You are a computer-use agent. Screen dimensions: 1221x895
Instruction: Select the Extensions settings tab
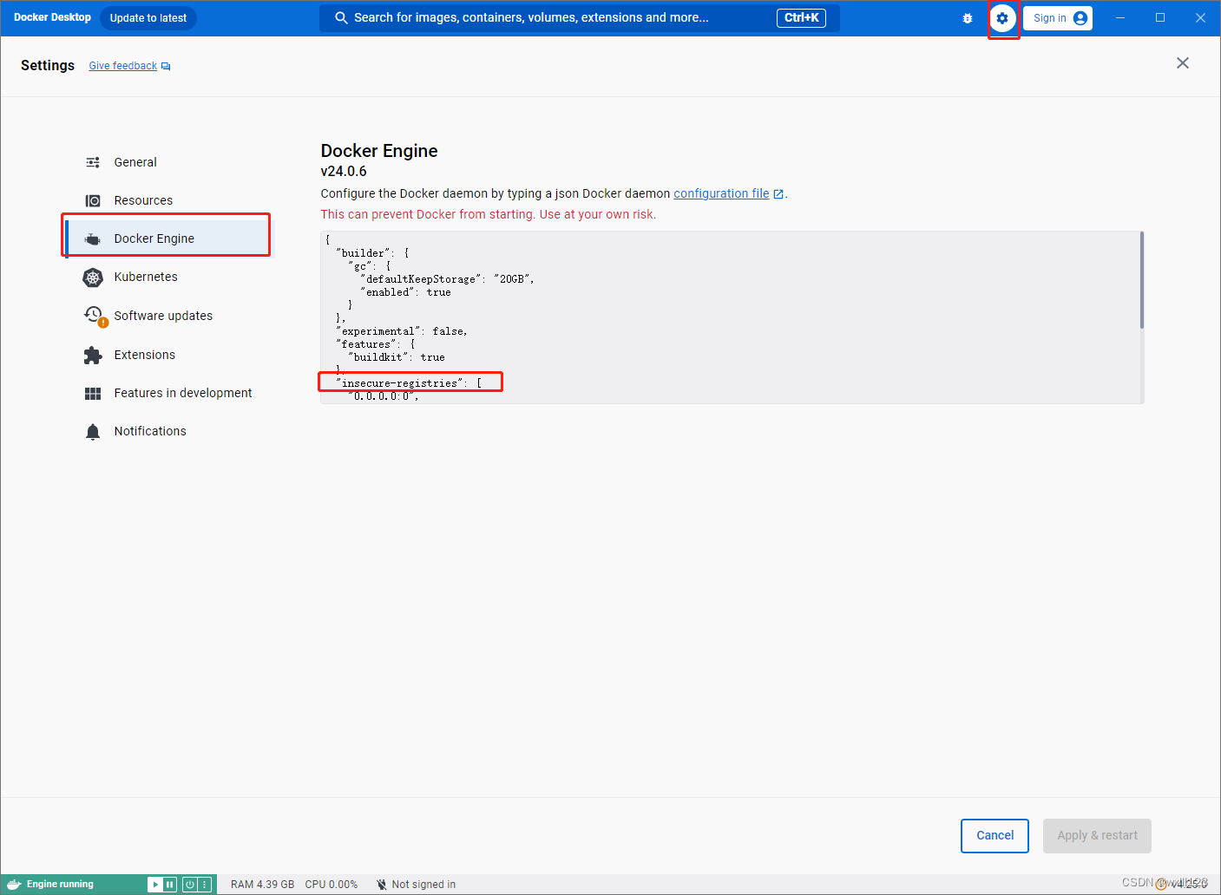(169, 355)
